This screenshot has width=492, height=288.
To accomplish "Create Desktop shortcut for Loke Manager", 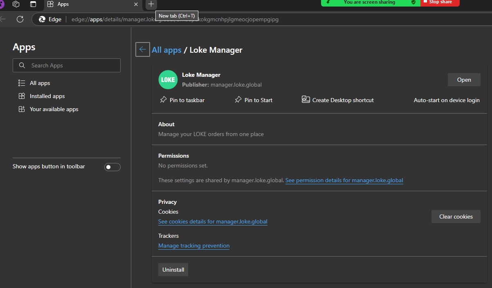I will (x=338, y=100).
